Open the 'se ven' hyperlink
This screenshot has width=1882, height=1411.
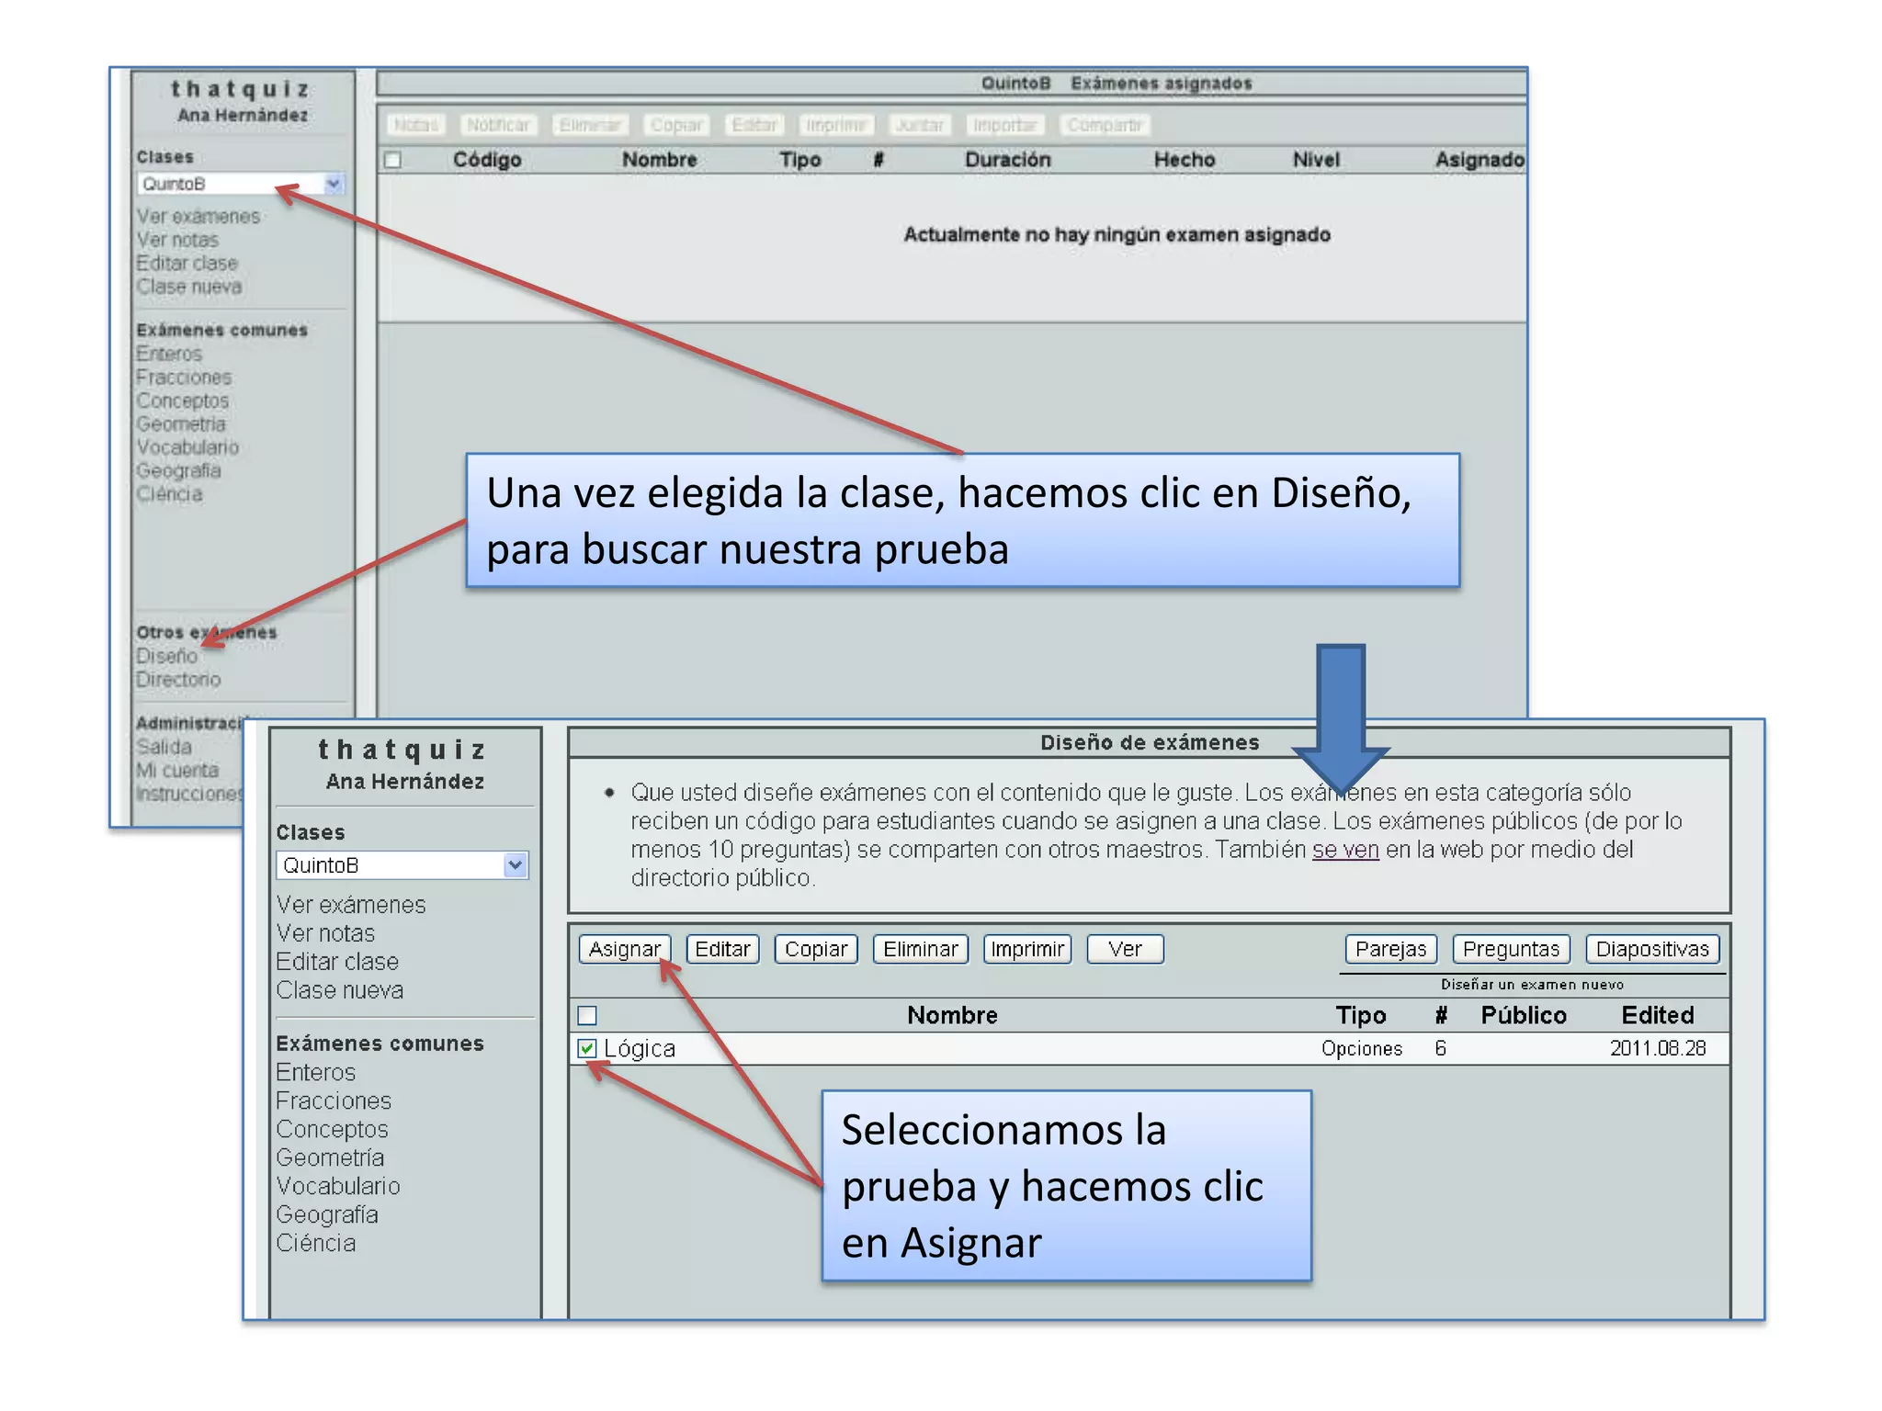[1345, 850]
